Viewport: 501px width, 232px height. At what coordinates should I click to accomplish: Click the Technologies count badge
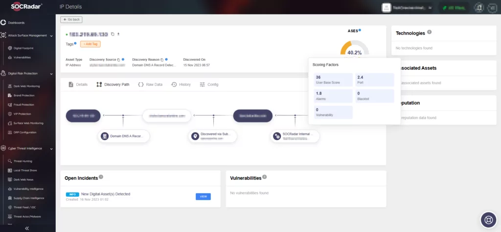[430, 32]
